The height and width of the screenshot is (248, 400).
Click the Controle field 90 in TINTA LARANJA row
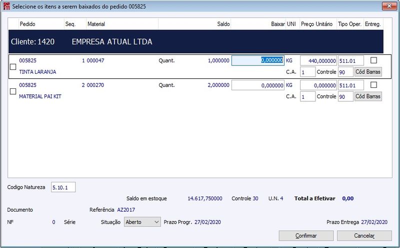pos(345,72)
